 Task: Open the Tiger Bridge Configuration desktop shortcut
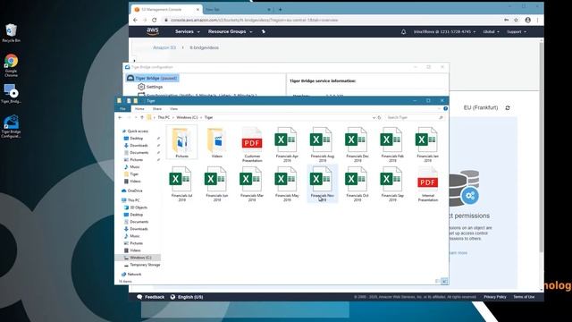point(12,126)
